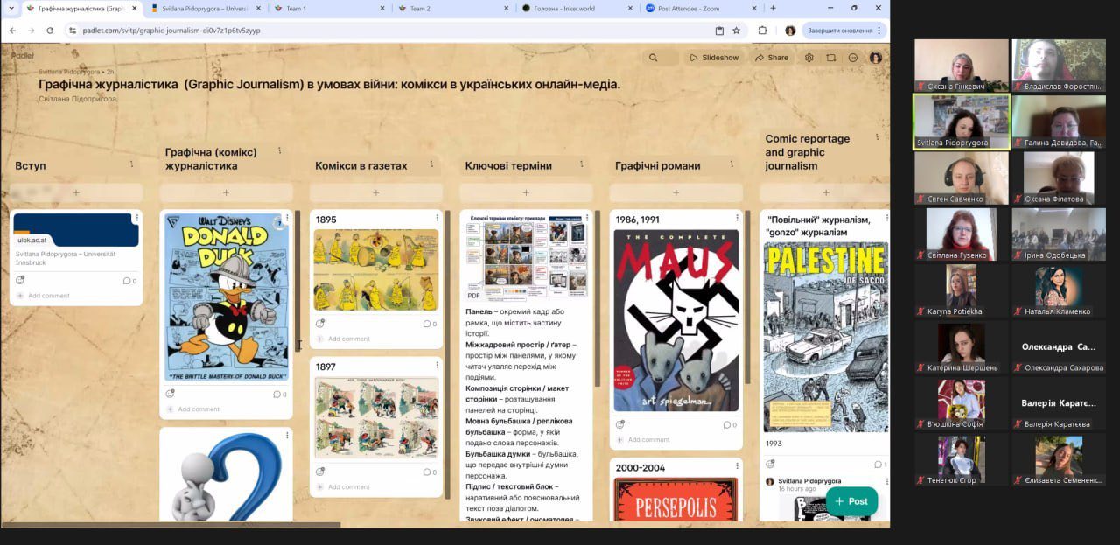This screenshot has height=545, width=1120.
Task: Open the browser extensions puzzle icon
Action: point(763,30)
